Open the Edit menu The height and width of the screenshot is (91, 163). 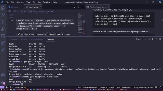[12, 2]
